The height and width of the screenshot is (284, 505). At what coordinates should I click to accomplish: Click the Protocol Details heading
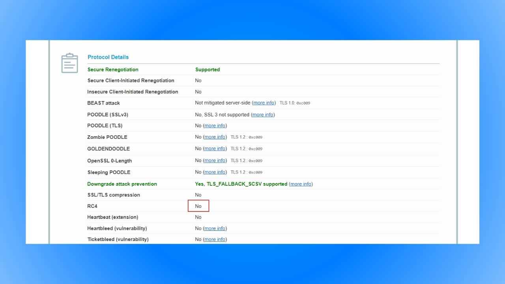108,57
